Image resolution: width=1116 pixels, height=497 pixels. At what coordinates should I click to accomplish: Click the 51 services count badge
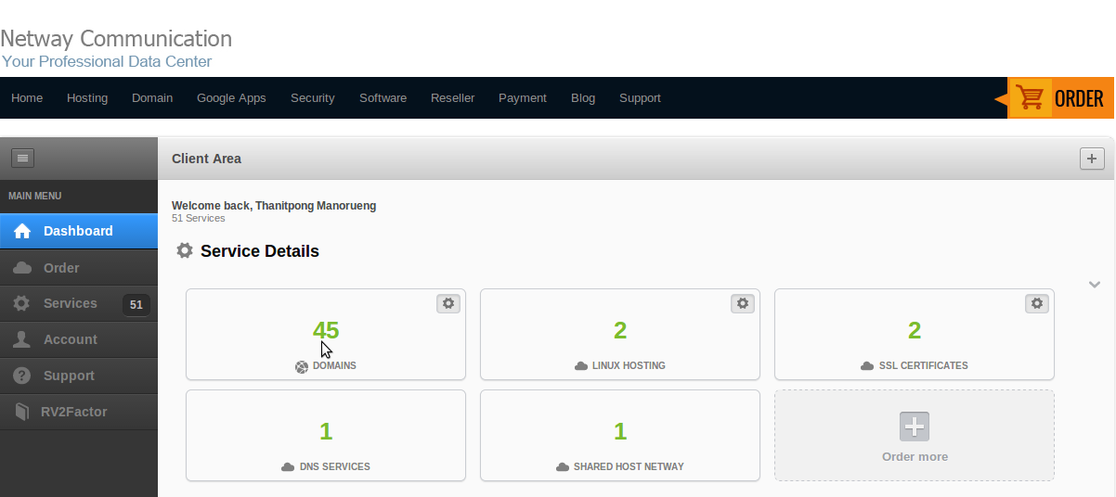(x=136, y=304)
